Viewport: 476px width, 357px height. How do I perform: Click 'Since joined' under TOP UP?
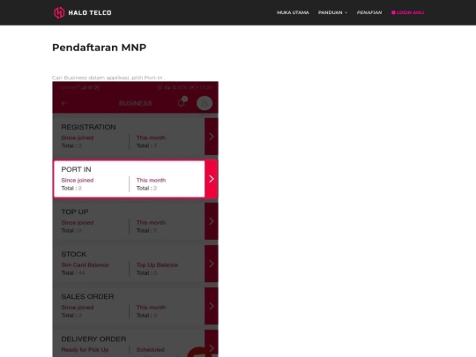pyautogui.click(x=78, y=222)
